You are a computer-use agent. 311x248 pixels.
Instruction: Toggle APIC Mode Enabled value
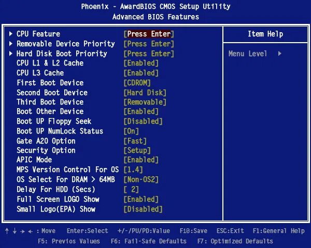coord(141,160)
